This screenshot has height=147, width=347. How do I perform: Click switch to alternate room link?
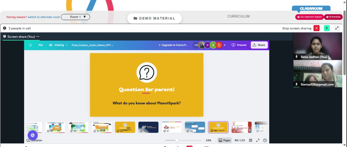pos(44,17)
